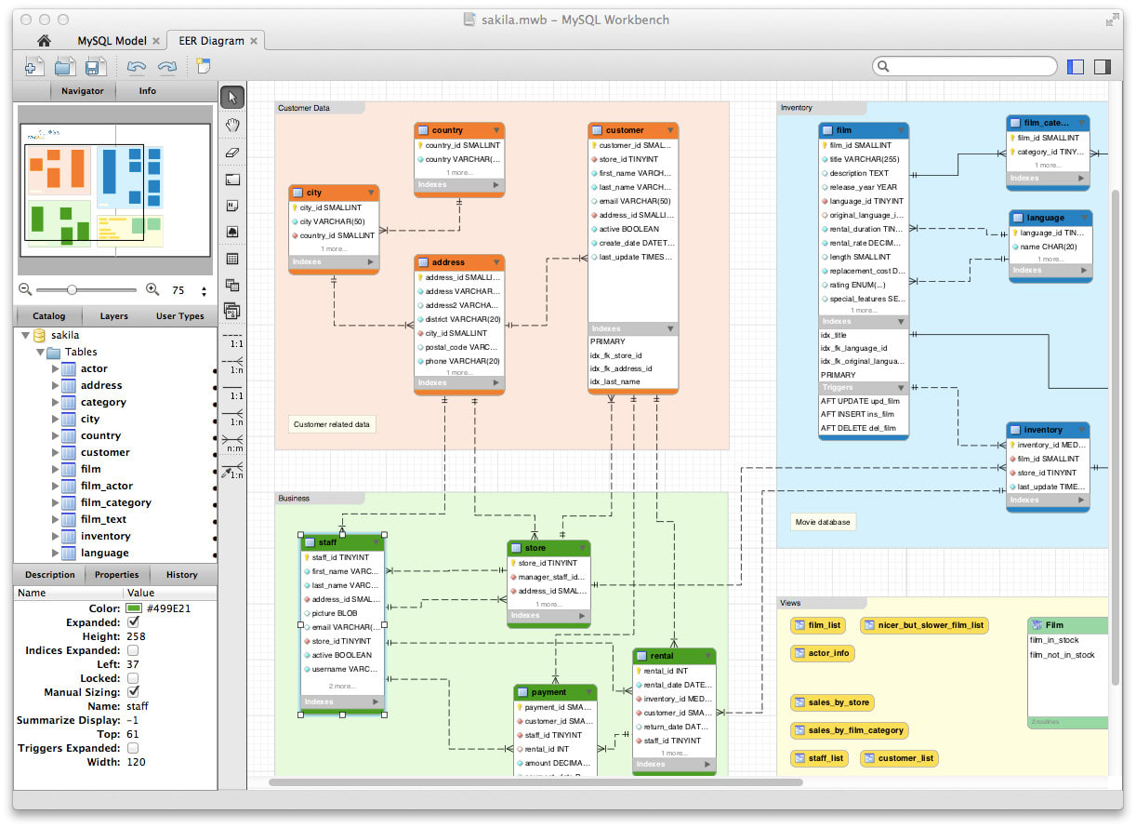Select the n:m relationship tool
Image resolution: width=1136 pixels, height=828 pixels.
[x=231, y=443]
